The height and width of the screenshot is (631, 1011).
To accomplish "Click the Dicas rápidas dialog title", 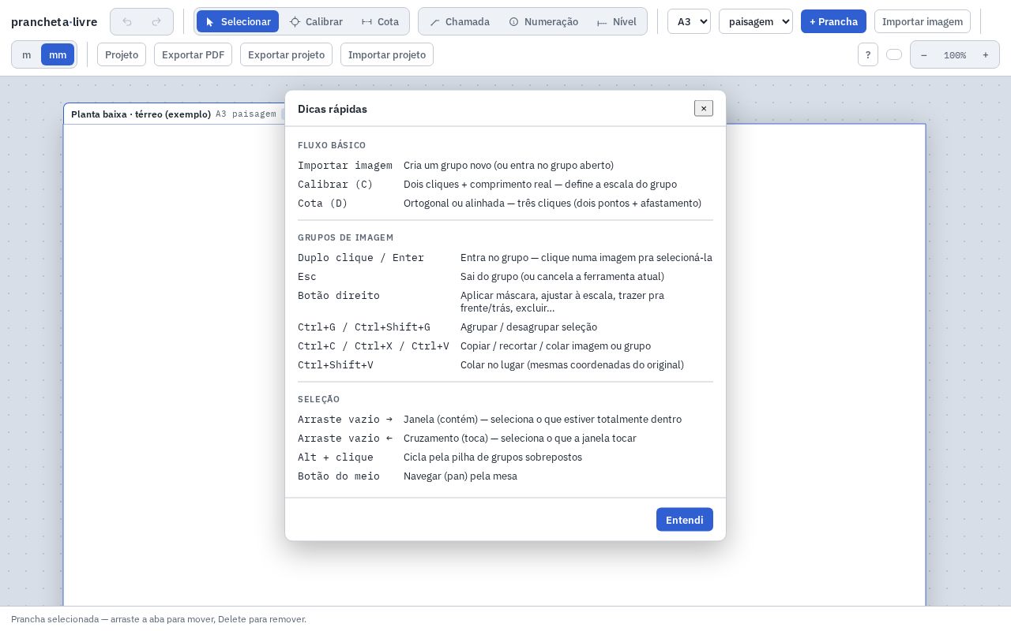I will coord(333,109).
